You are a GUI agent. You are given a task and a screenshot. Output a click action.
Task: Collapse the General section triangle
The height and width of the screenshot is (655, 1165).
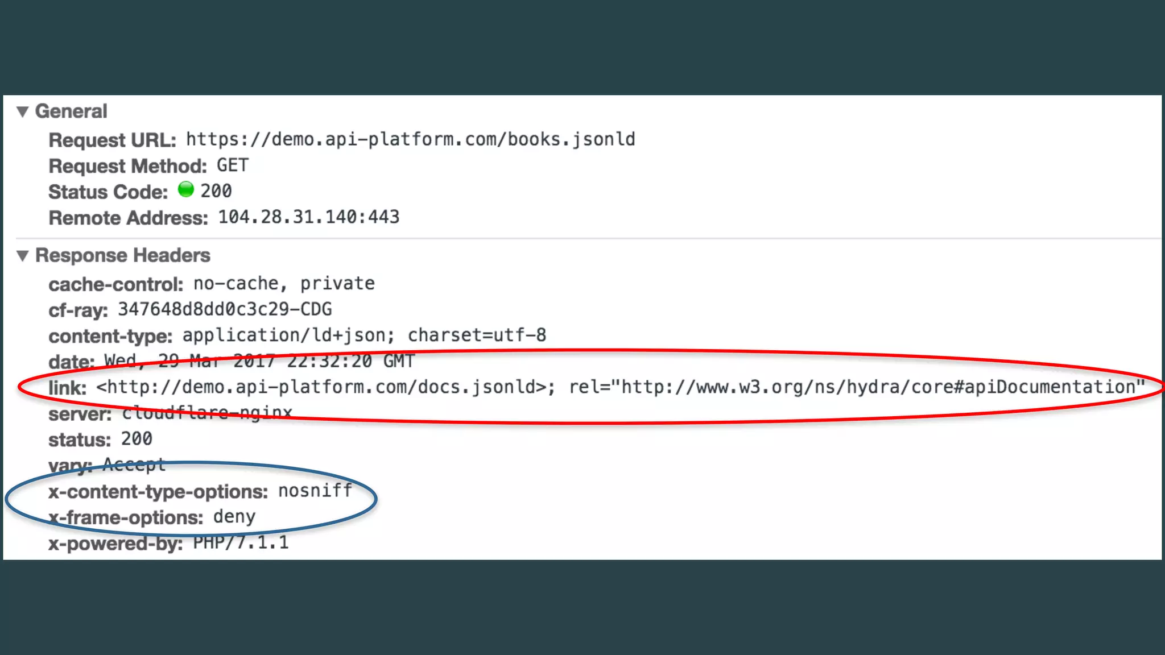pos(23,111)
